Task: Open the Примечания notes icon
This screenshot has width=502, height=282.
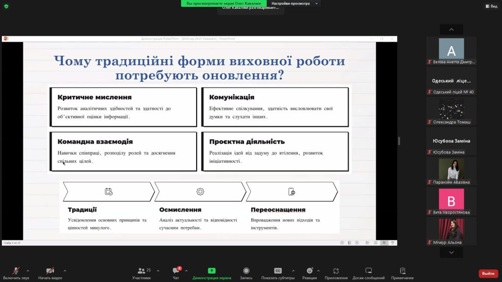Action: point(402,271)
